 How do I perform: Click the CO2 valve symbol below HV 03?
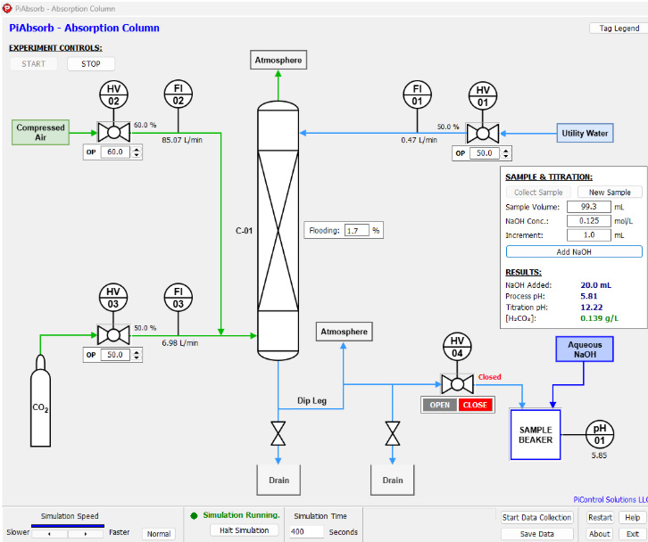point(113,335)
